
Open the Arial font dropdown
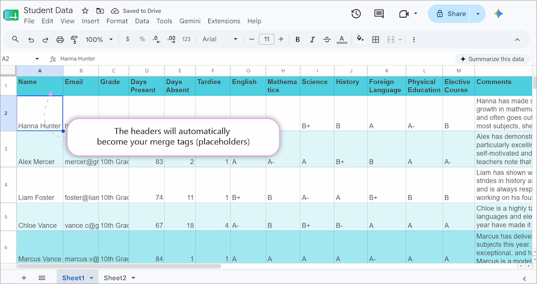pyautogui.click(x=220, y=40)
